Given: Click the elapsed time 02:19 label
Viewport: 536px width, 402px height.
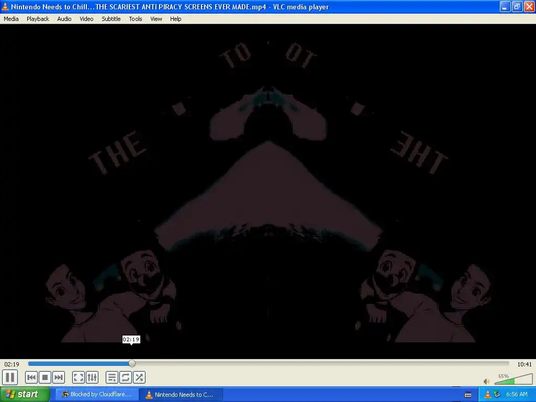Looking at the screenshot, I should point(12,364).
